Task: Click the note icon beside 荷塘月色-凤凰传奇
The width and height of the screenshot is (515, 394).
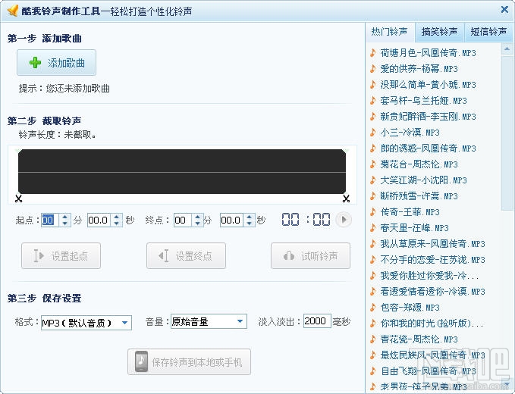Action: [372, 53]
